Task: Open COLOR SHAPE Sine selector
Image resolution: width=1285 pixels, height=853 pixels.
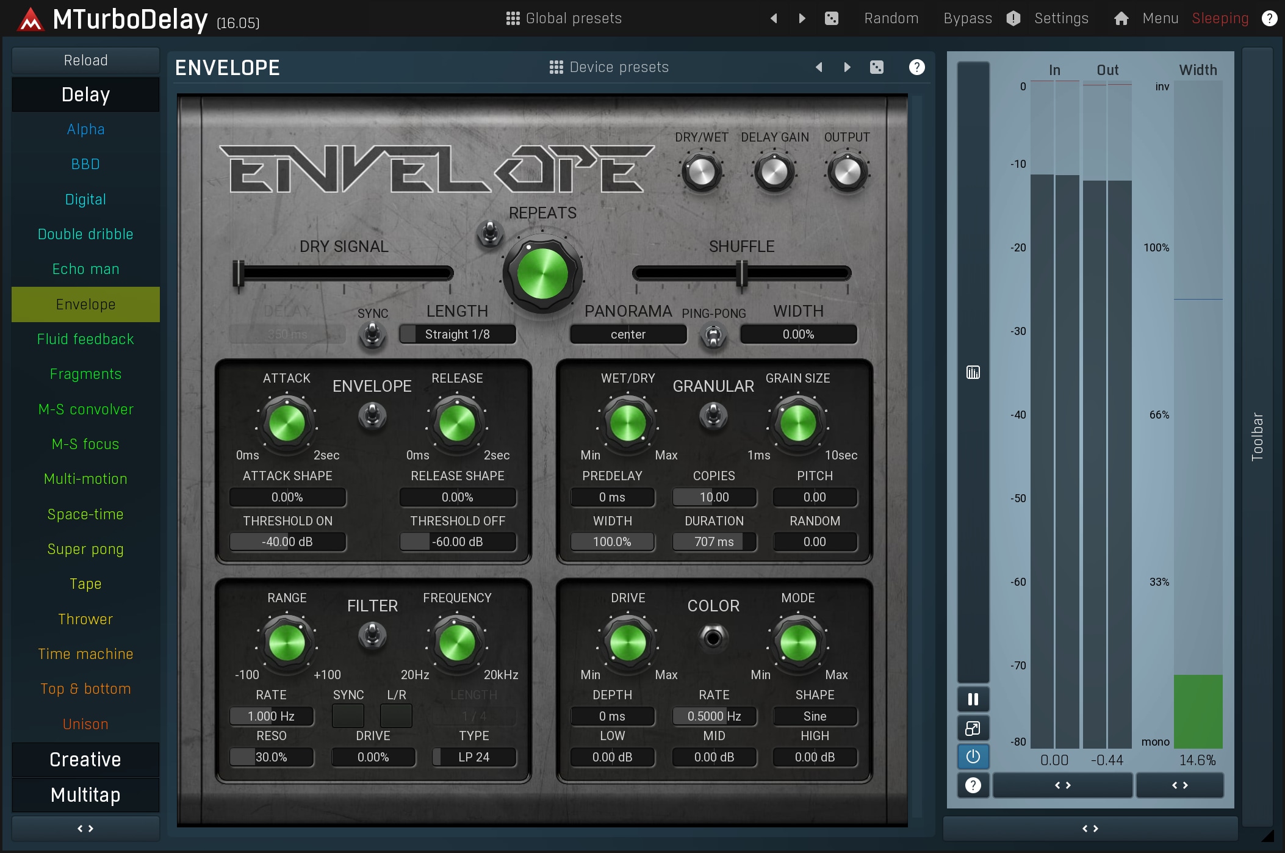Action: tap(815, 716)
